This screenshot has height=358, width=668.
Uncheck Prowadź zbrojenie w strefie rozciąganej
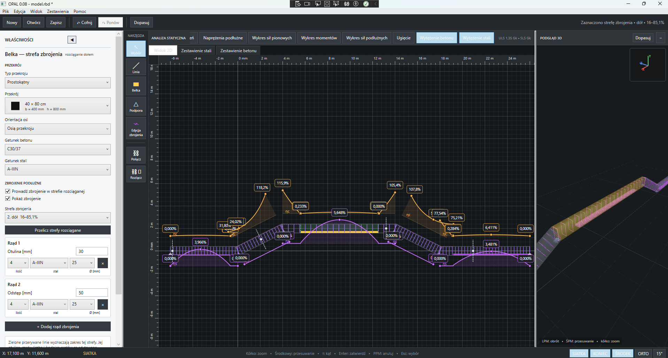8,191
